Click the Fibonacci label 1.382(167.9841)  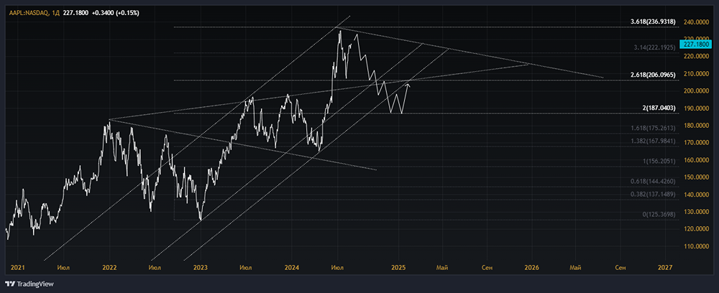tap(654, 141)
